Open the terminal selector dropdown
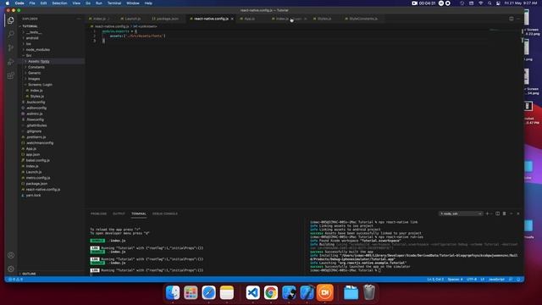Image resolution: width=542 pixels, height=305 pixels. [461, 213]
